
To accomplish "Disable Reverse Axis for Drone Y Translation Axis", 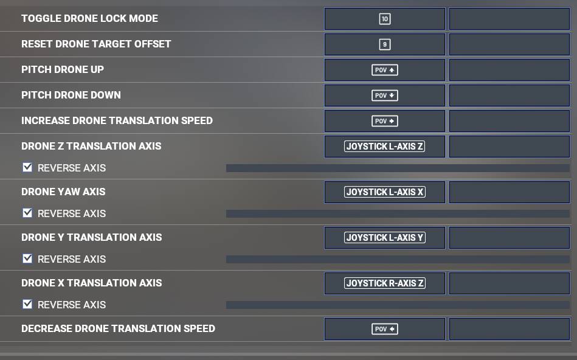I will point(27,259).
